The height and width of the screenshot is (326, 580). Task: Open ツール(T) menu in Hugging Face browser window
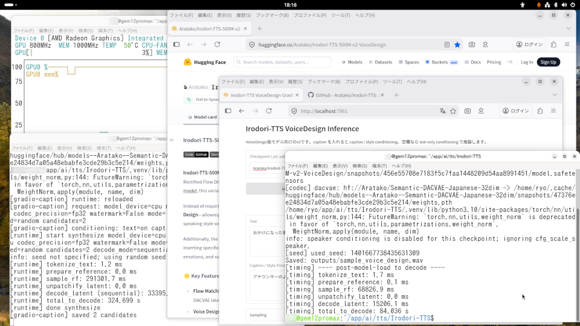[341, 15]
